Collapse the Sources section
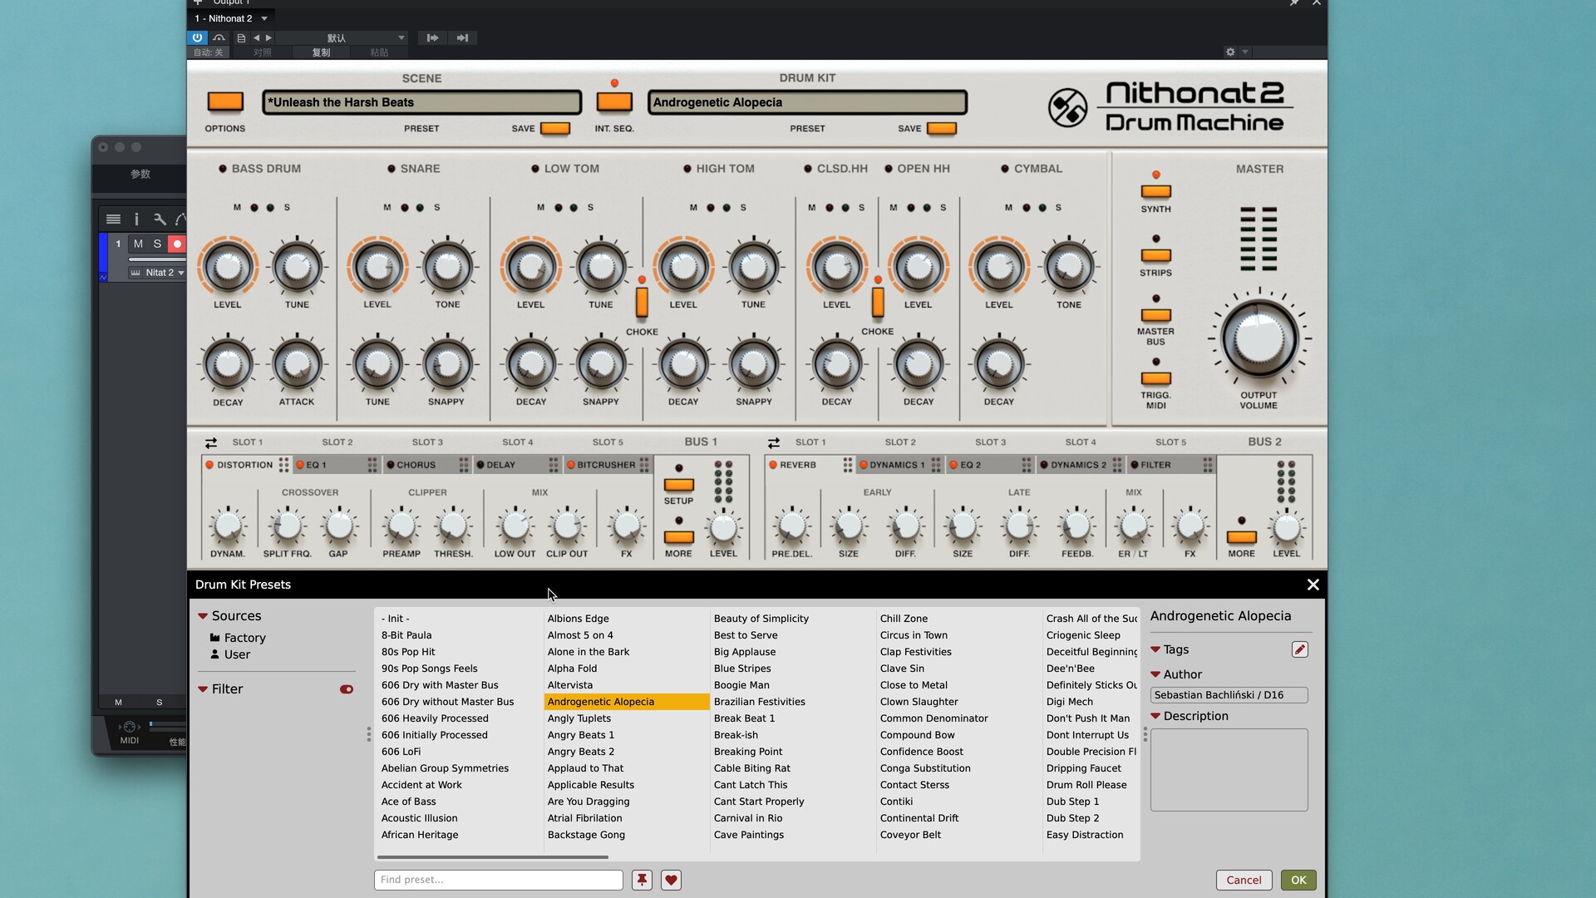 203,616
